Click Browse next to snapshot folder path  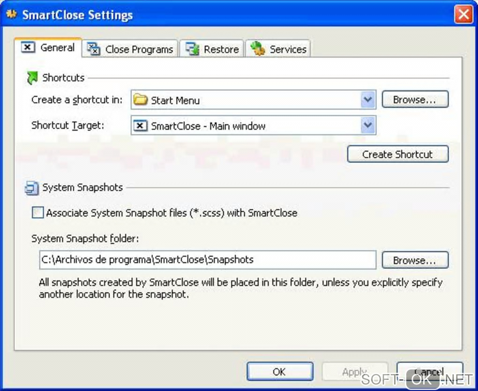point(415,260)
